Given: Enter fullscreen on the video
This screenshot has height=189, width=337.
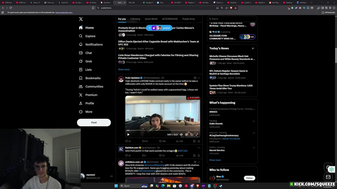Looking at the screenshot, I should pos(197,134).
